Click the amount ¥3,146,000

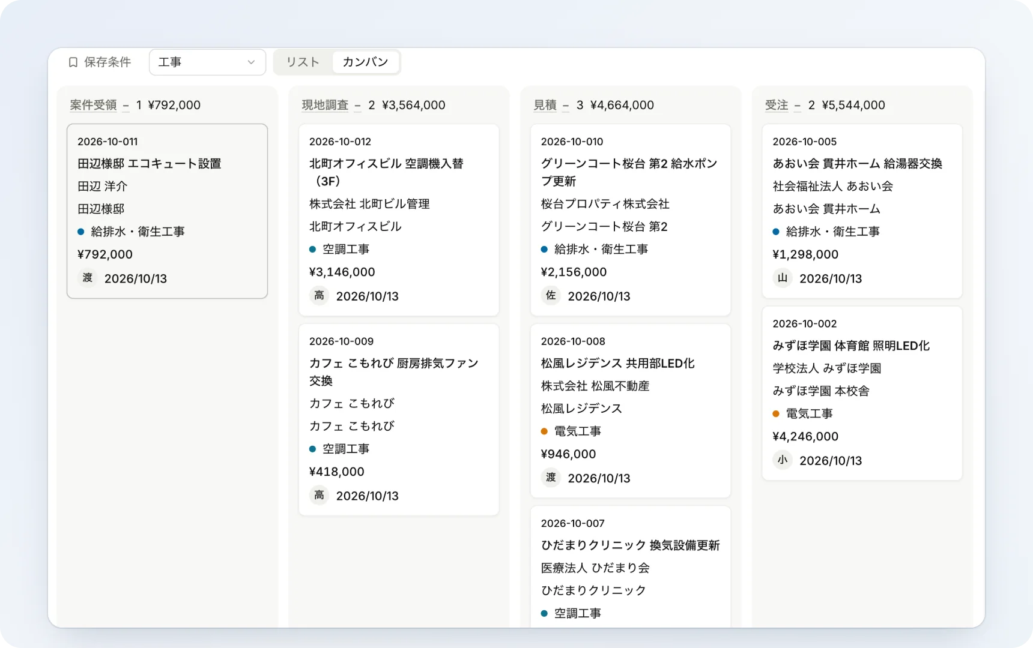point(342,272)
